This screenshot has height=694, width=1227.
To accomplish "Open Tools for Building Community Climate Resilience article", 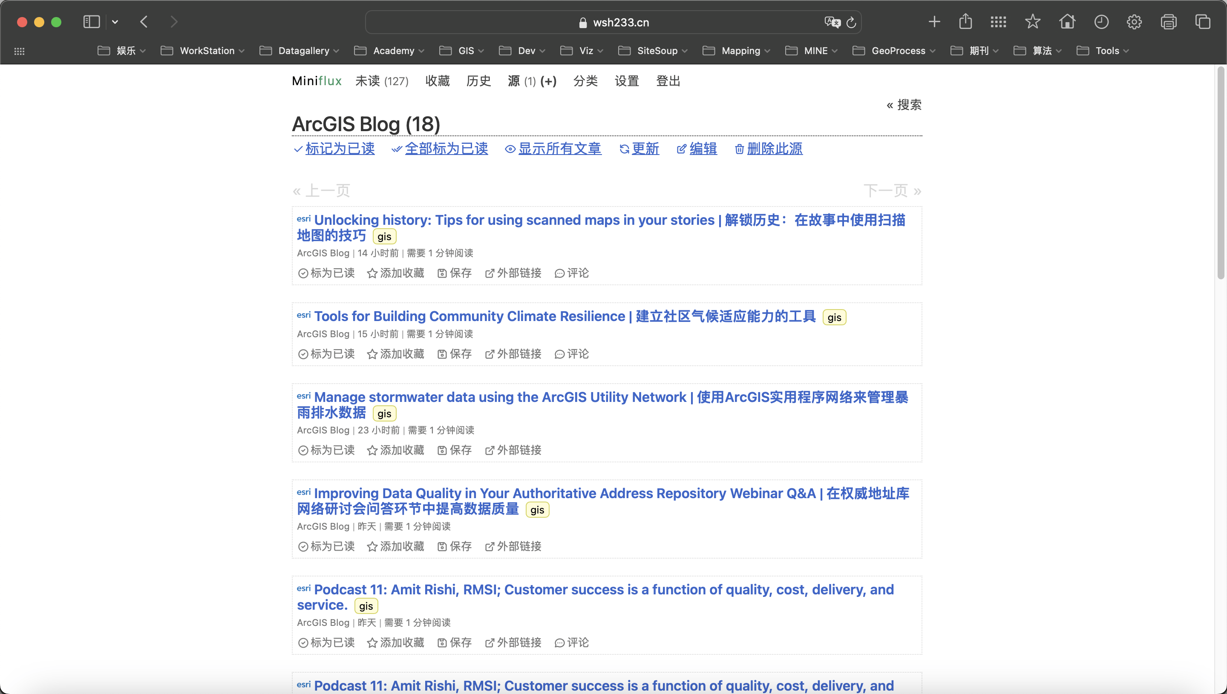I will (565, 316).
